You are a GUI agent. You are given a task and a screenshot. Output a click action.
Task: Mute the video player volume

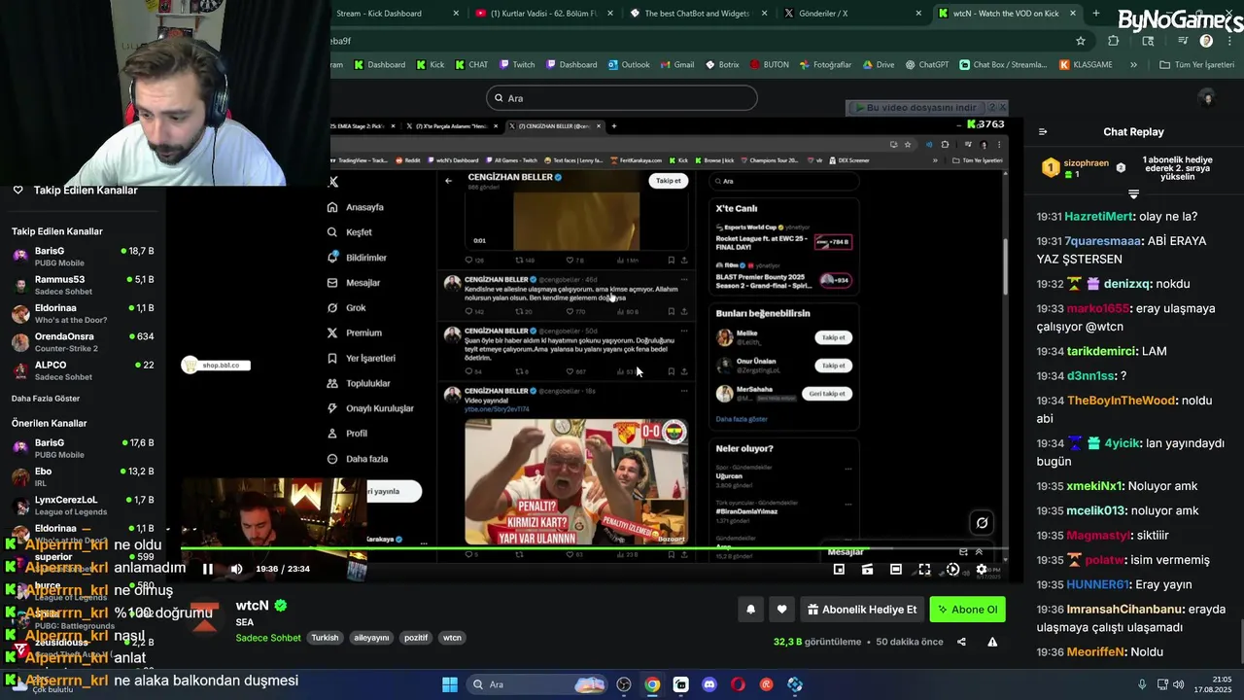[x=236, y=569]
